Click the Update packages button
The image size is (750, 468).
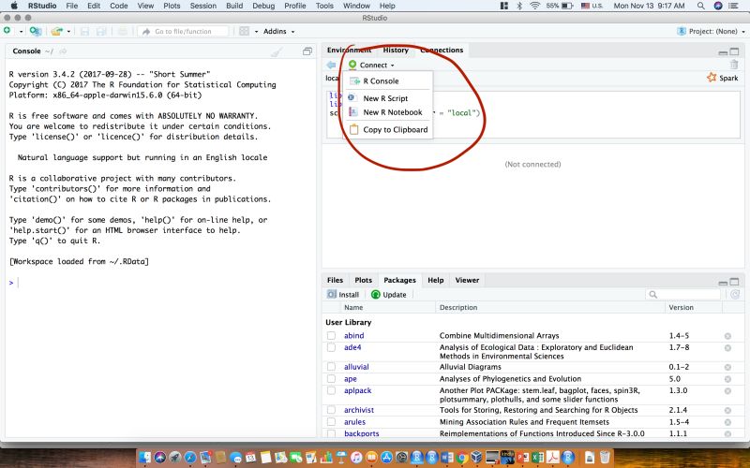(x=389, y=295)
